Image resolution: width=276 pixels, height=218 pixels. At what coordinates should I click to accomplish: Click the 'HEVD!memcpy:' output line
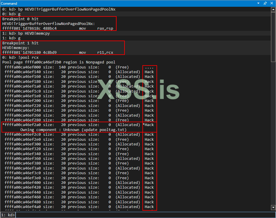coord(16,48)
